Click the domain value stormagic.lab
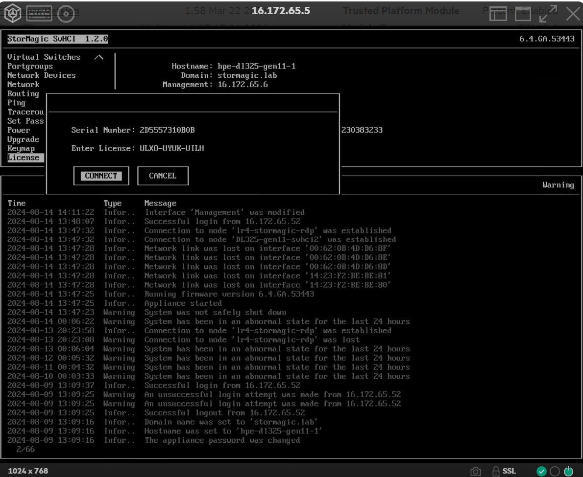 pyautogui.click(x=247, y=75)
